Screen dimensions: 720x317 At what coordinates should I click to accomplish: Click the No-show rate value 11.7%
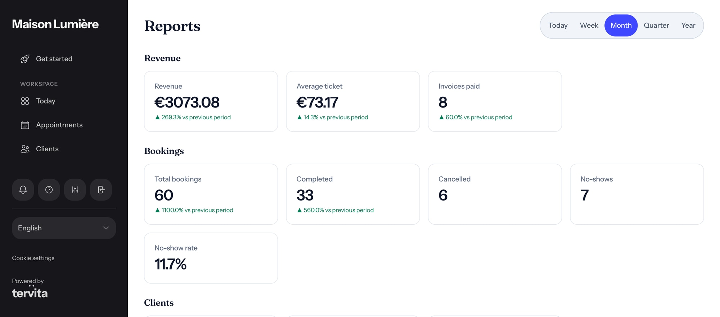170,264
